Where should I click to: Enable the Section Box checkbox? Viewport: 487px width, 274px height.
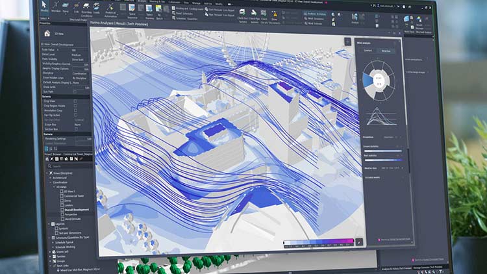[75, 129]
